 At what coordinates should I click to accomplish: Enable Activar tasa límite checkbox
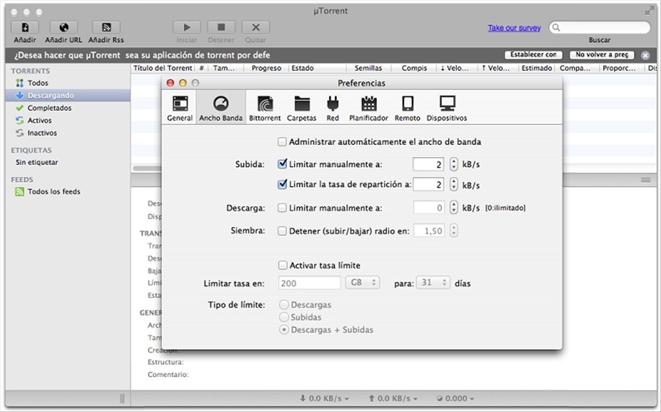pos(283,266)
